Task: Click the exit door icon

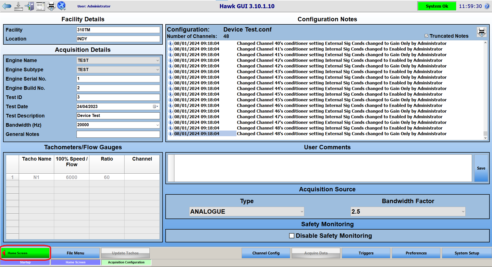Action: tap(30, 6)
